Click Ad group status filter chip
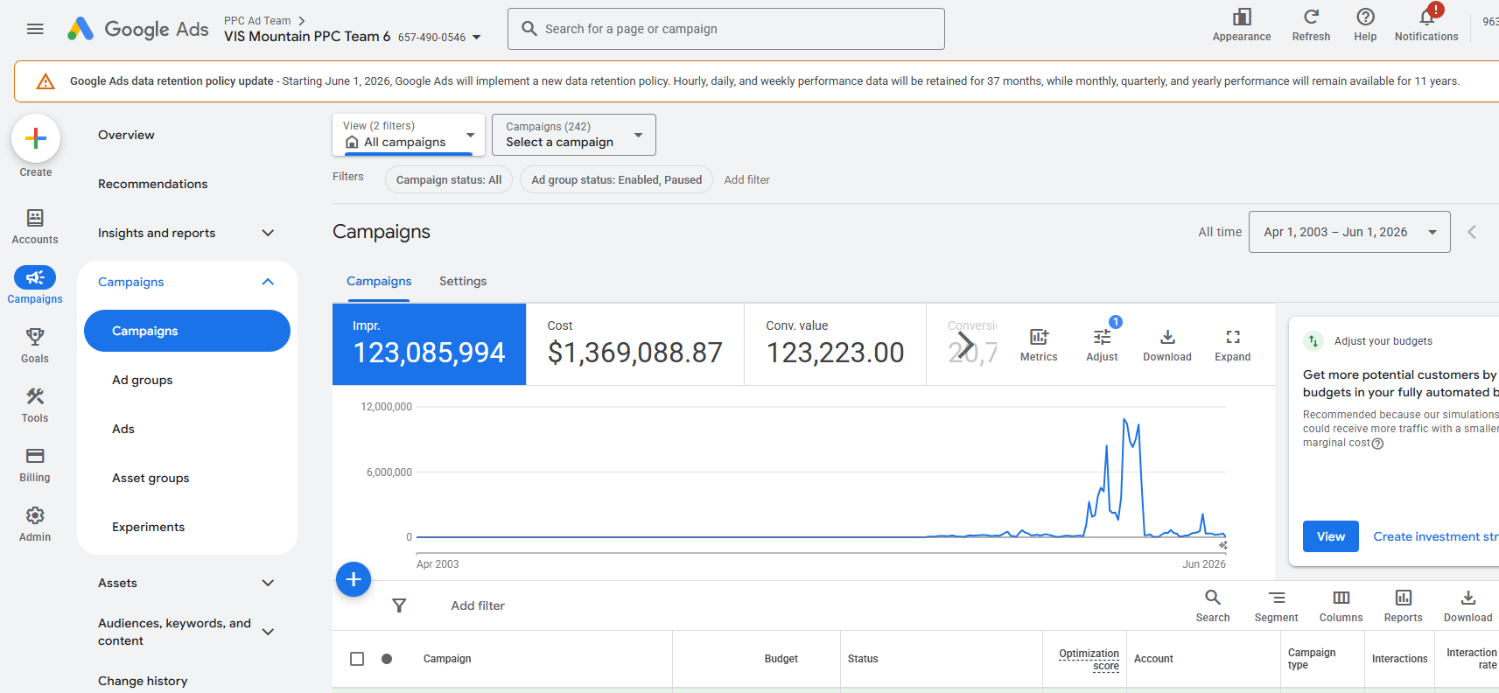This screenshot has height=693, width=1499. (x=617, y=179)
